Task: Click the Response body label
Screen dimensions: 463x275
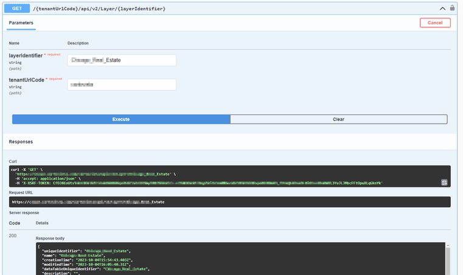Action: click(x=50, y=238)
